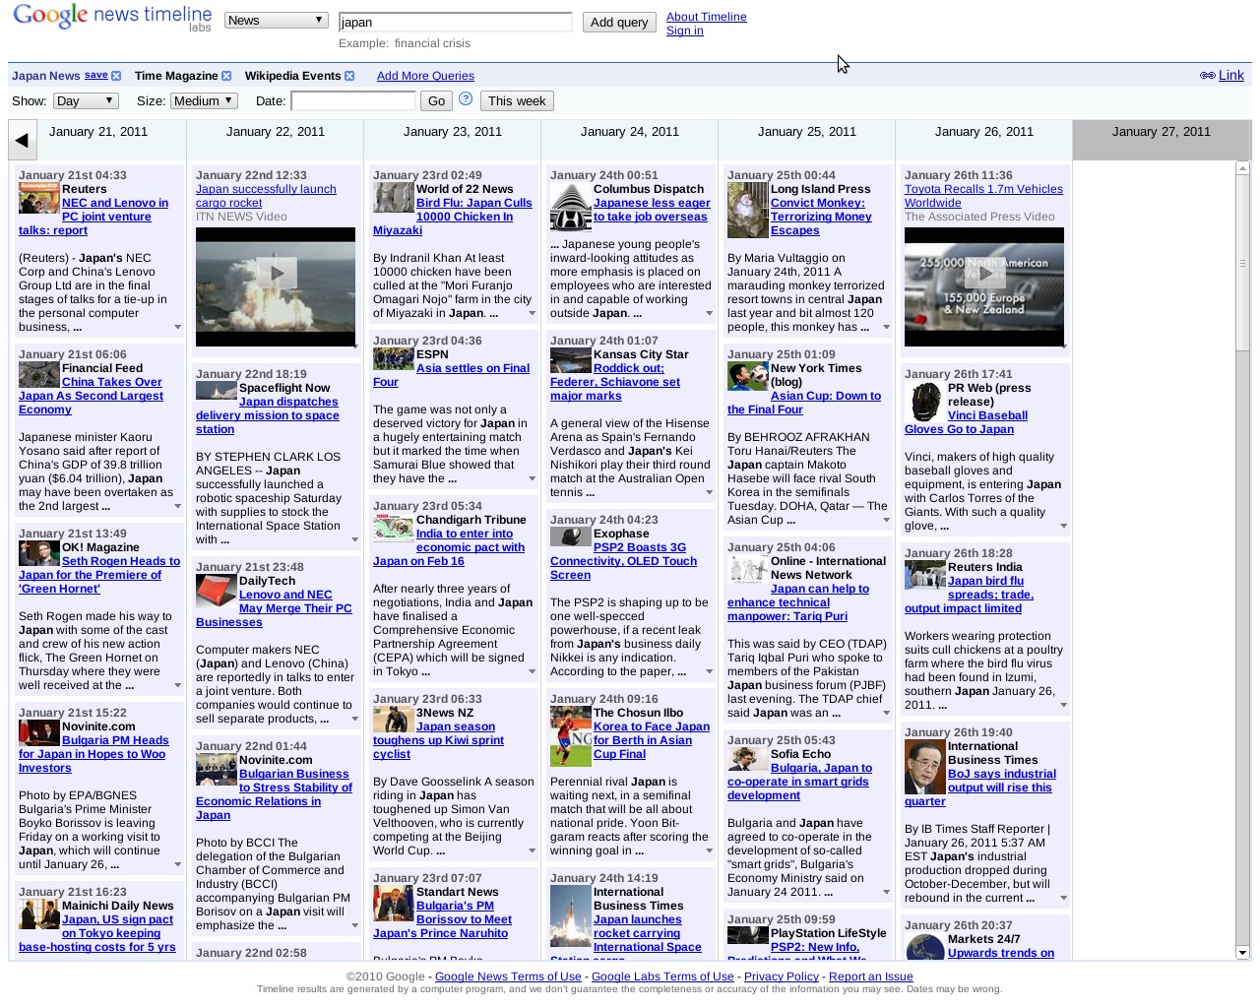Screen dimensions: 1260x1008
Task: Open 'Japan successfully launch cargo rocket' headline
Action: (266, 196)
